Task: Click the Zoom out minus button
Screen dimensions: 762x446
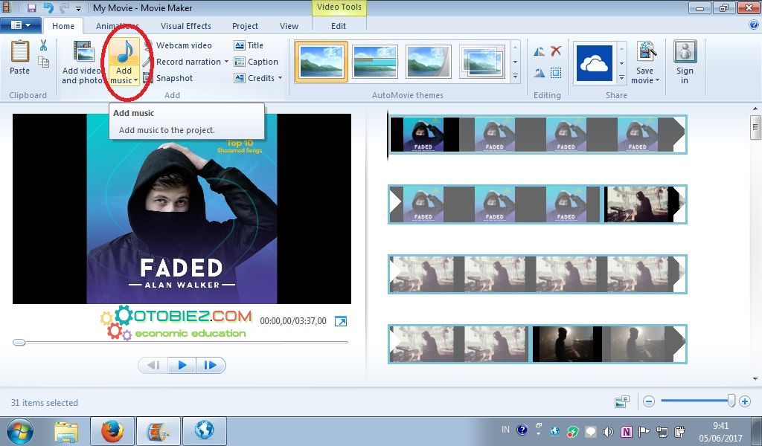Action: click(649, 401)
